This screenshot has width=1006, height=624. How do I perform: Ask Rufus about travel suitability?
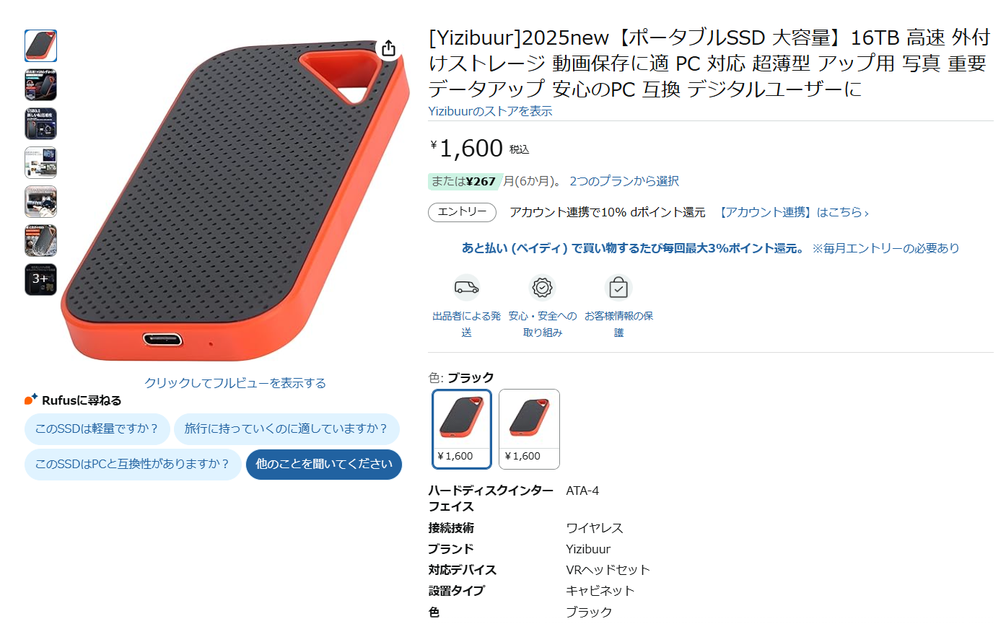coord(287,429)
